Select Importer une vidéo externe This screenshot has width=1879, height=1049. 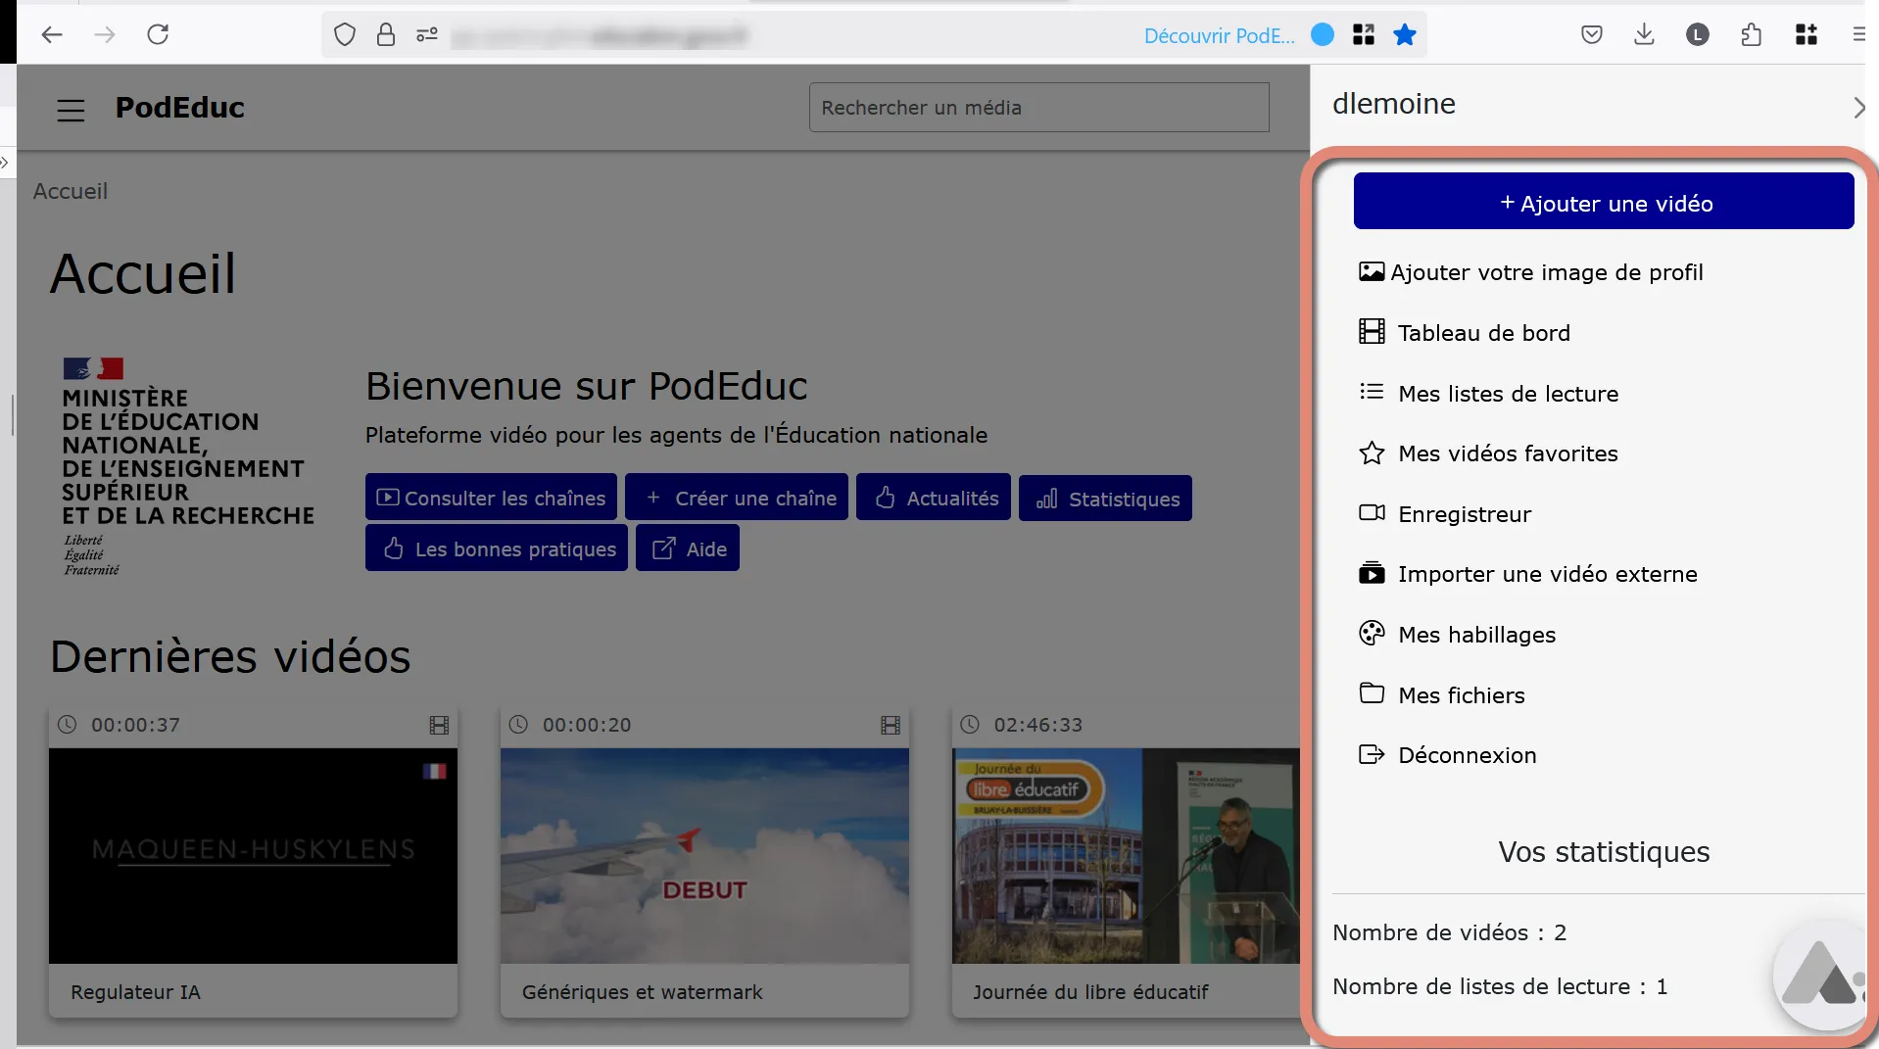[1527, 574]
